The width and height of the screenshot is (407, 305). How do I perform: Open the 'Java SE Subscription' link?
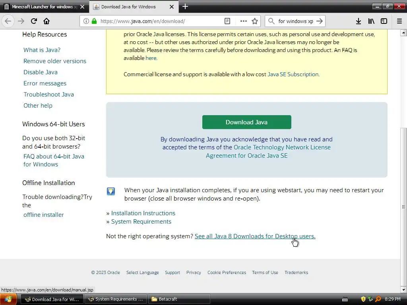[x=293, y=74]
